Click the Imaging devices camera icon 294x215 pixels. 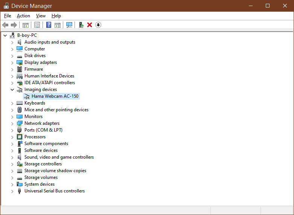20,90
